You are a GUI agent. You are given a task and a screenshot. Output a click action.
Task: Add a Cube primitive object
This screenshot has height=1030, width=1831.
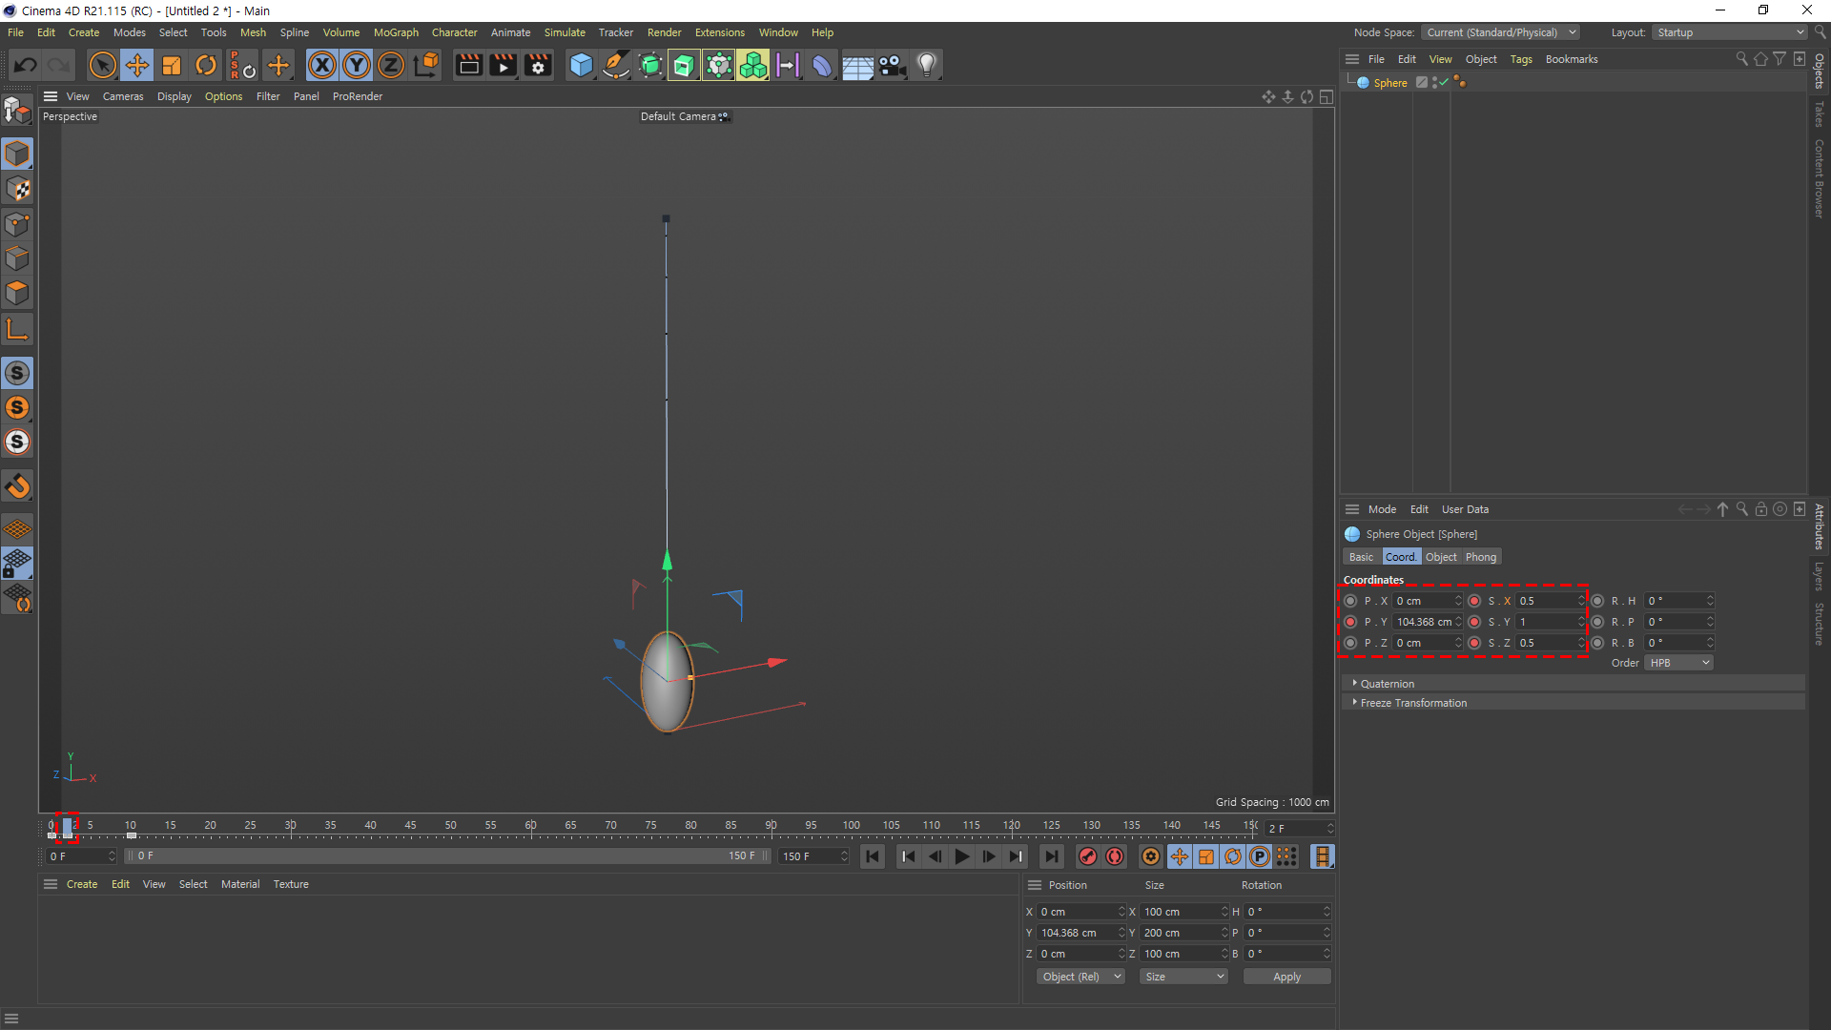tap(581, 65)
